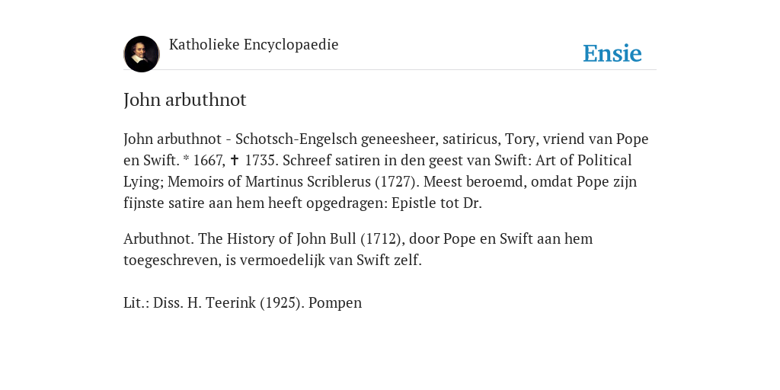780x390 pixels.
Task: Click the birth year 1667
Action: [x=209, y=161]
